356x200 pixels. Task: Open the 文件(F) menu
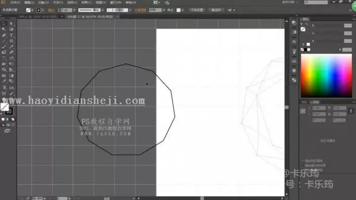click(15, 3)
